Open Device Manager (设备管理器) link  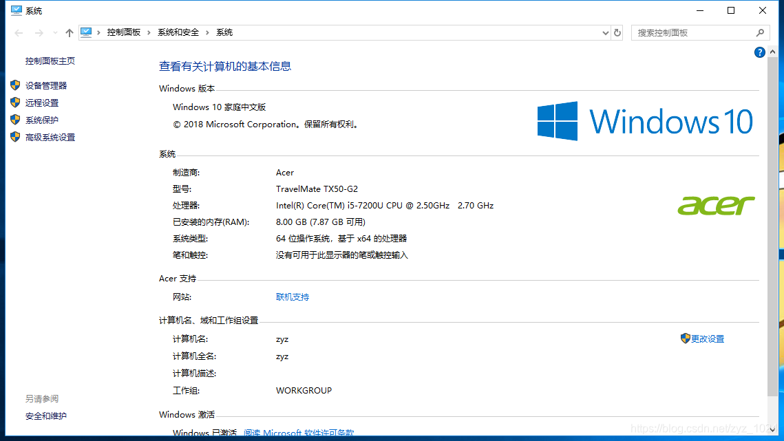pyautogui.click(x=46, y=85)
